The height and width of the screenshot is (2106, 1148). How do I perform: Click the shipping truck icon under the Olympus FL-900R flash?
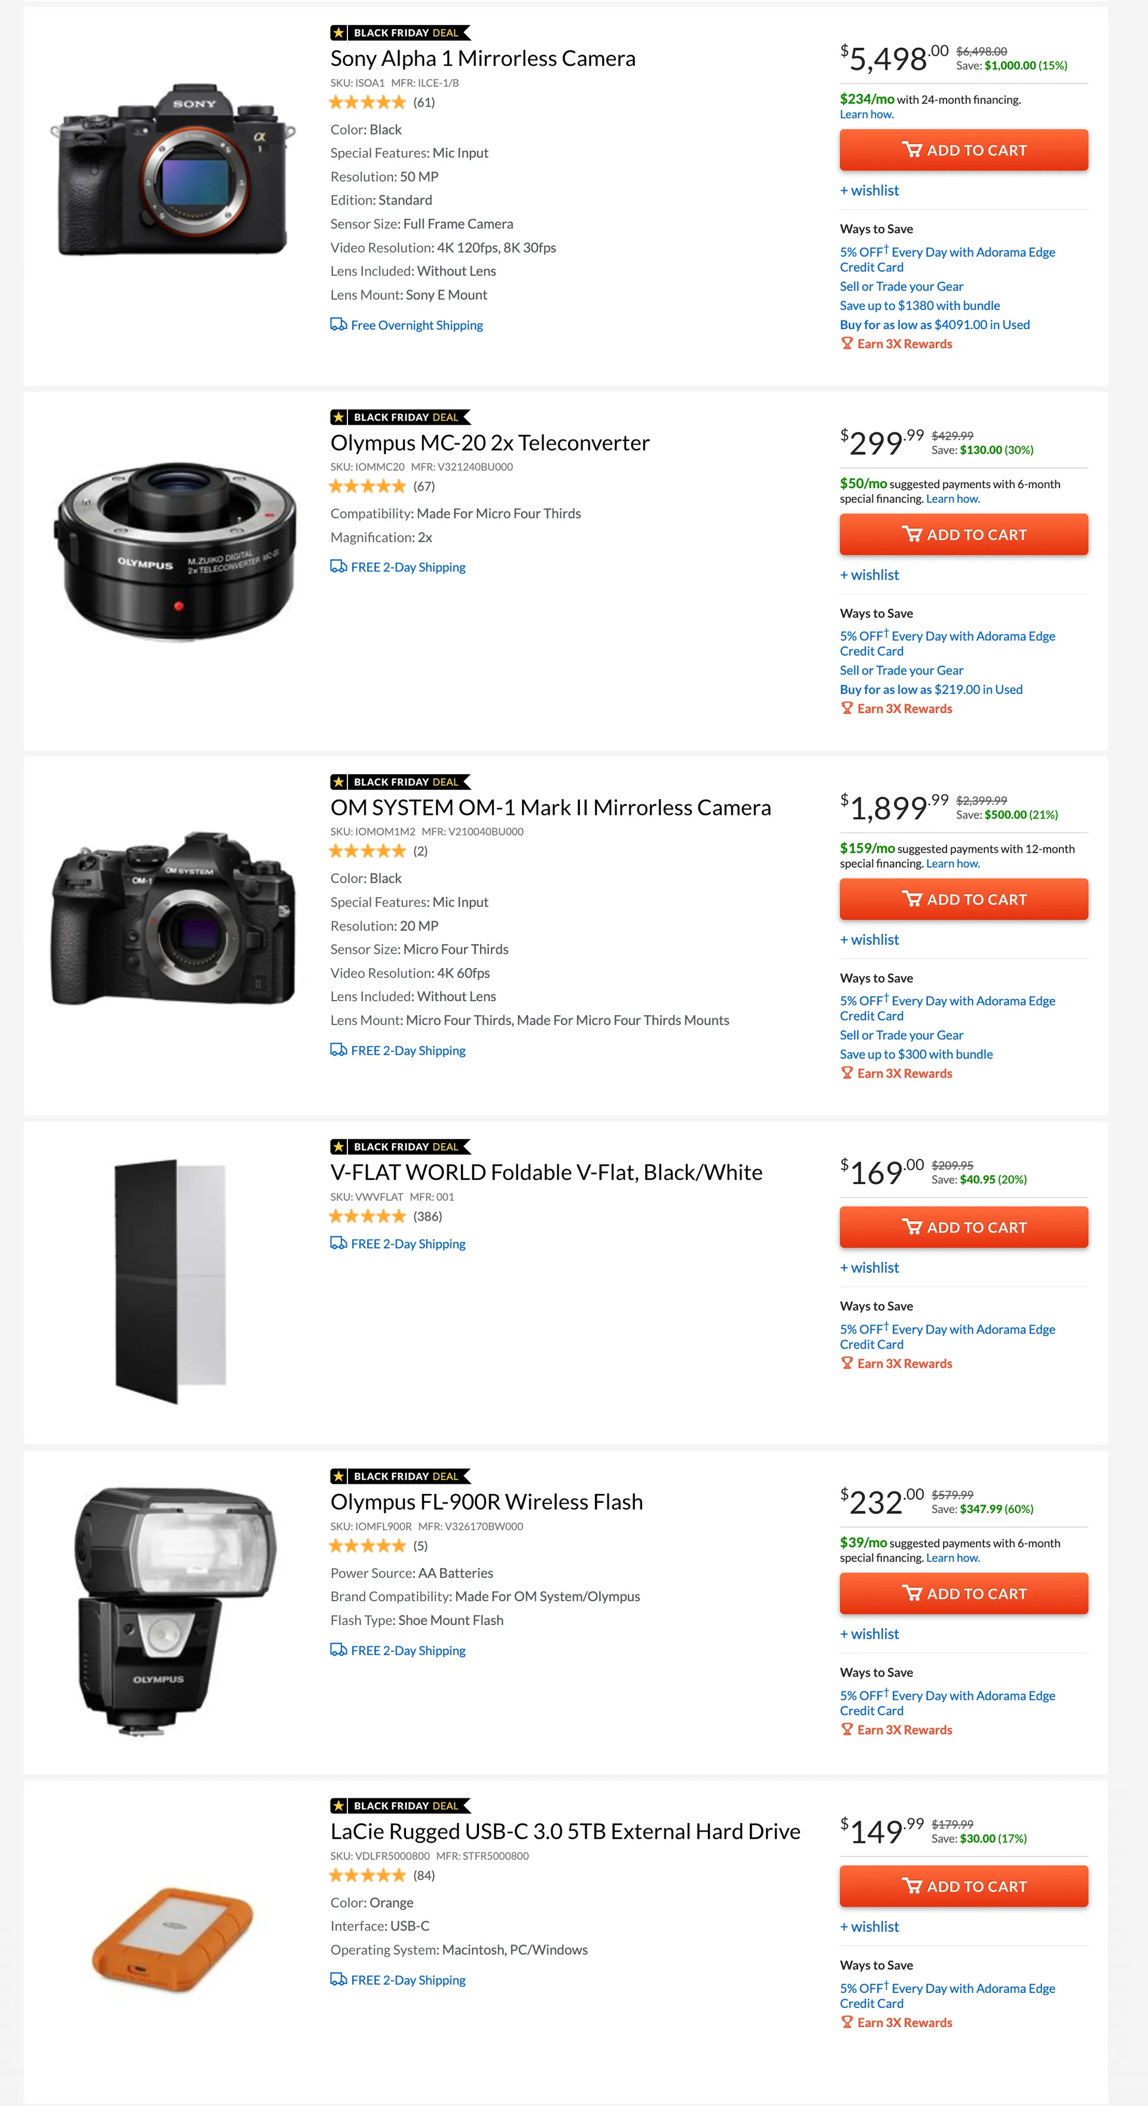click(338, 1650)
